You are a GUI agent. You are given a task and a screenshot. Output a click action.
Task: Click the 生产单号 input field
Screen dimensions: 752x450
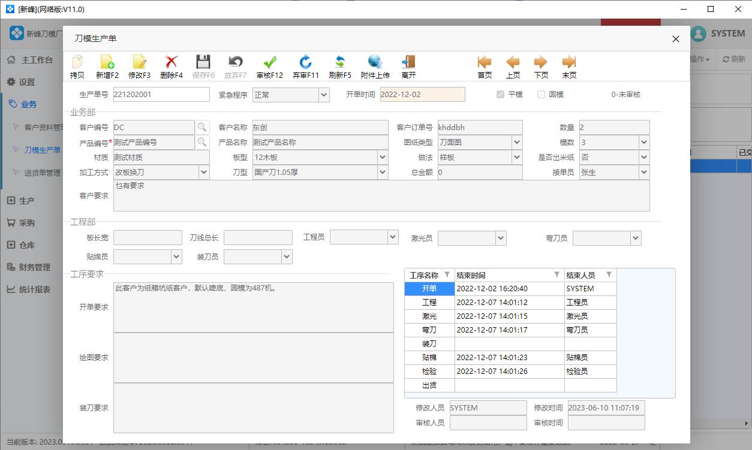161,95
